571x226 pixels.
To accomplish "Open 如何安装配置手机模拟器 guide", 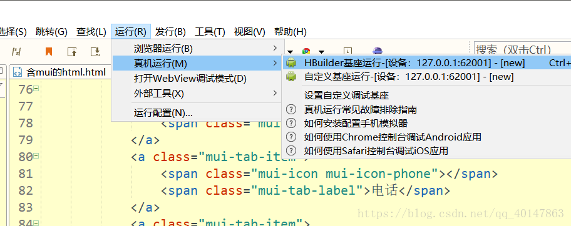I will [x=427, y=123].
